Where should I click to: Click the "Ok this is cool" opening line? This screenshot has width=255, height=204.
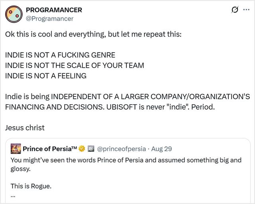tap(93, 34)
